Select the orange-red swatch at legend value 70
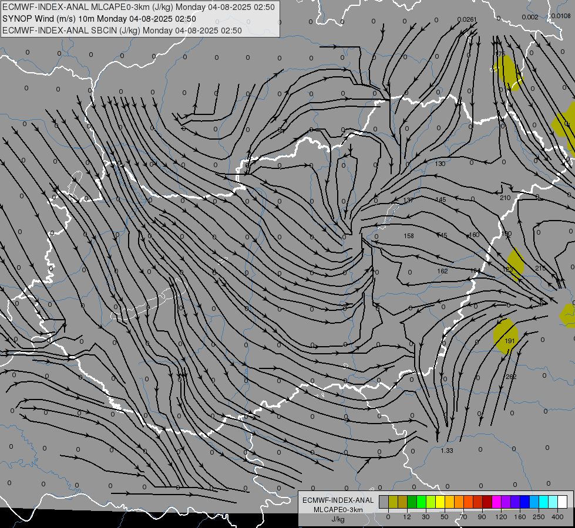Image resolution: width=575 pixels, height=528 pixels. (468, 502)
